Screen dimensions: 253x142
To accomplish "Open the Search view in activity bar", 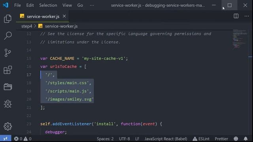I will [x=8, y=35].
